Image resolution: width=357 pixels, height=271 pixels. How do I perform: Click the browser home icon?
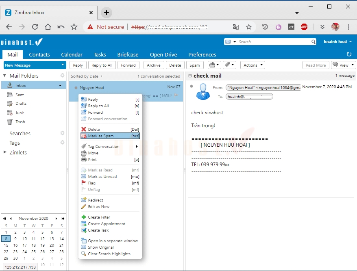point(48,27)
